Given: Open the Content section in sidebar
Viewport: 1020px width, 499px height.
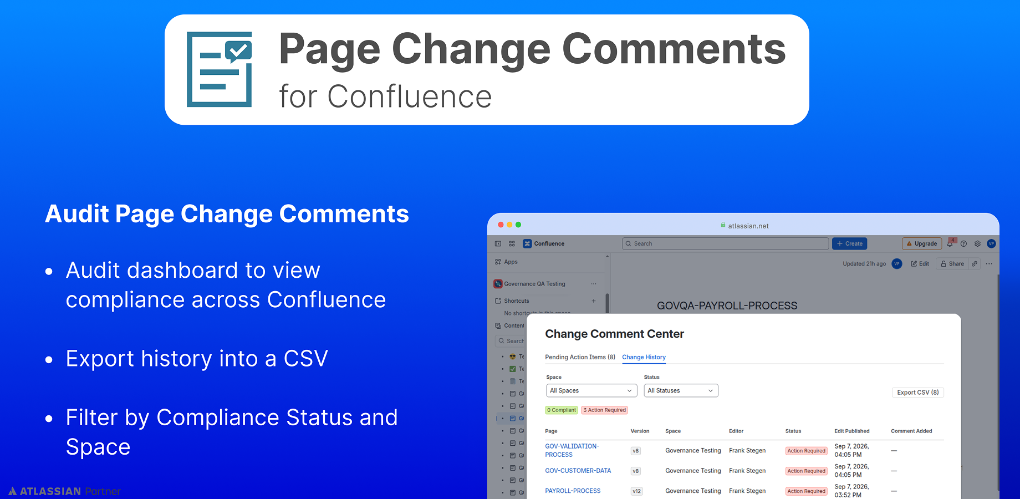Looking at the screenshot, I should 509,325.
